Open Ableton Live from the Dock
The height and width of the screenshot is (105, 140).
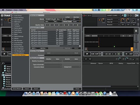pos(89,93)
